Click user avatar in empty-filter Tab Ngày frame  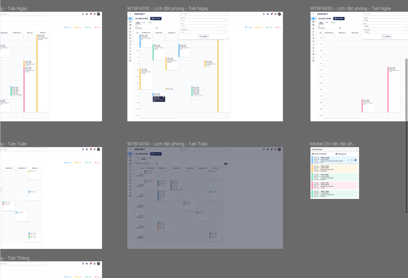click(x=279, y=14)
